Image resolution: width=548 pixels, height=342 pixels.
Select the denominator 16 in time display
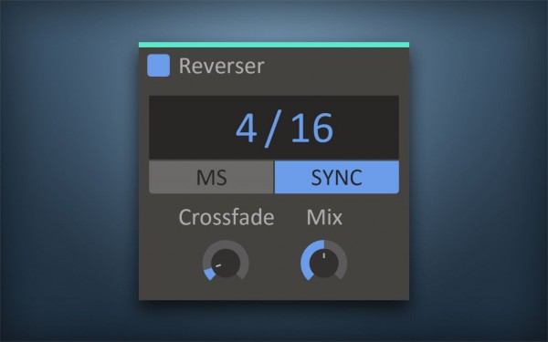311,128
